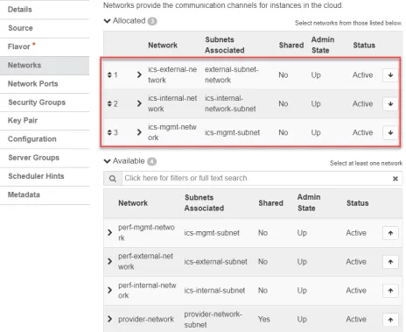Open the Details tab
This screenshot has width=406, height=332.
point(45,10)
